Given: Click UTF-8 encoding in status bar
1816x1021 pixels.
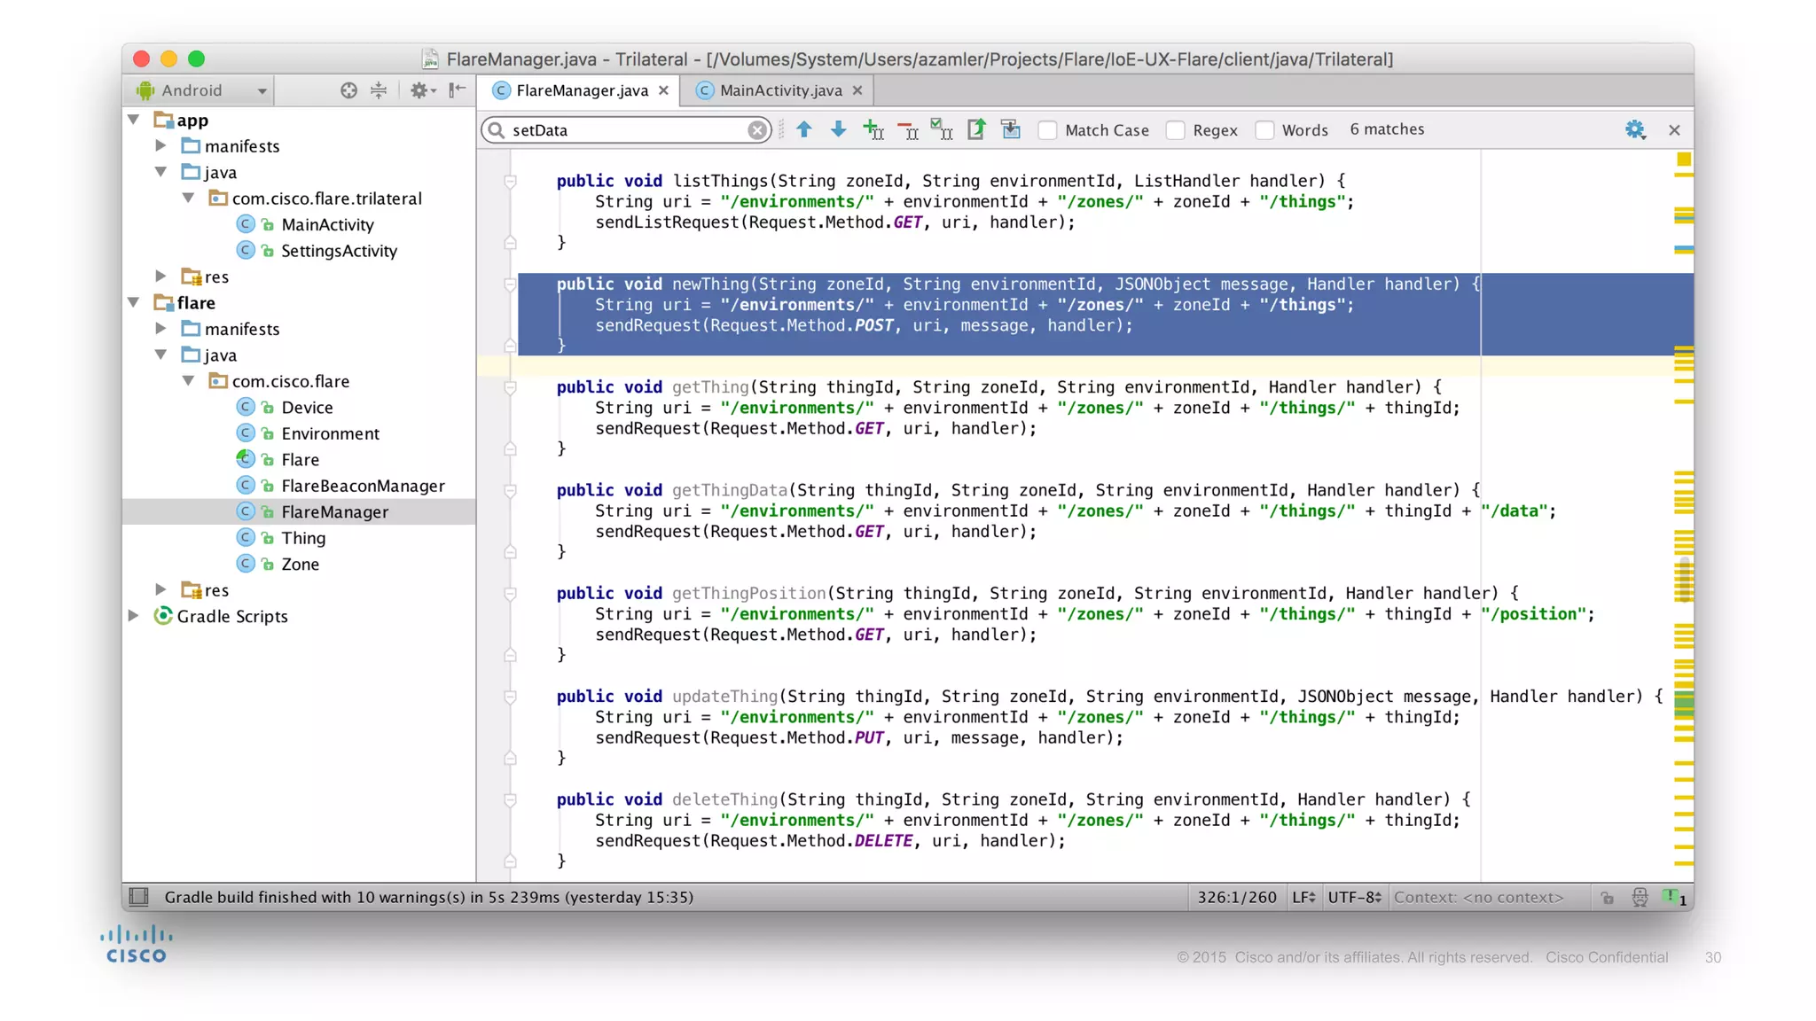Looking at the screenshot, I should pos(1353,897).
